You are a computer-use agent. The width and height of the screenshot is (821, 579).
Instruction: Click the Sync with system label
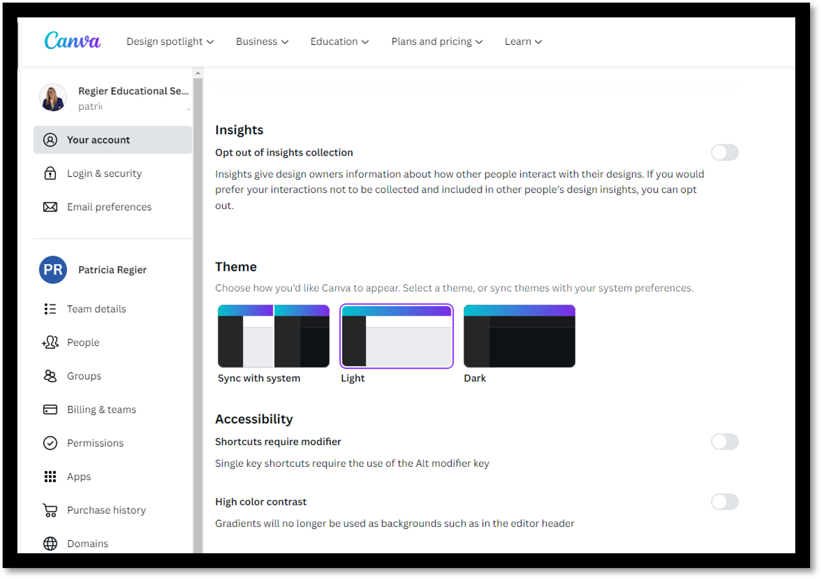point(259,378)
